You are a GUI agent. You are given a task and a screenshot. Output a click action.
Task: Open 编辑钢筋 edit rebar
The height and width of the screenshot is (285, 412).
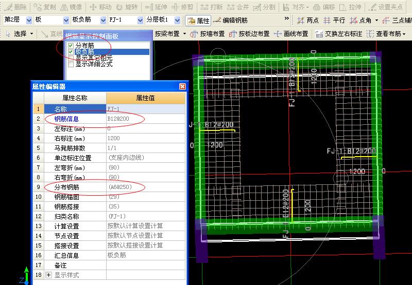[x=230, y=21]
